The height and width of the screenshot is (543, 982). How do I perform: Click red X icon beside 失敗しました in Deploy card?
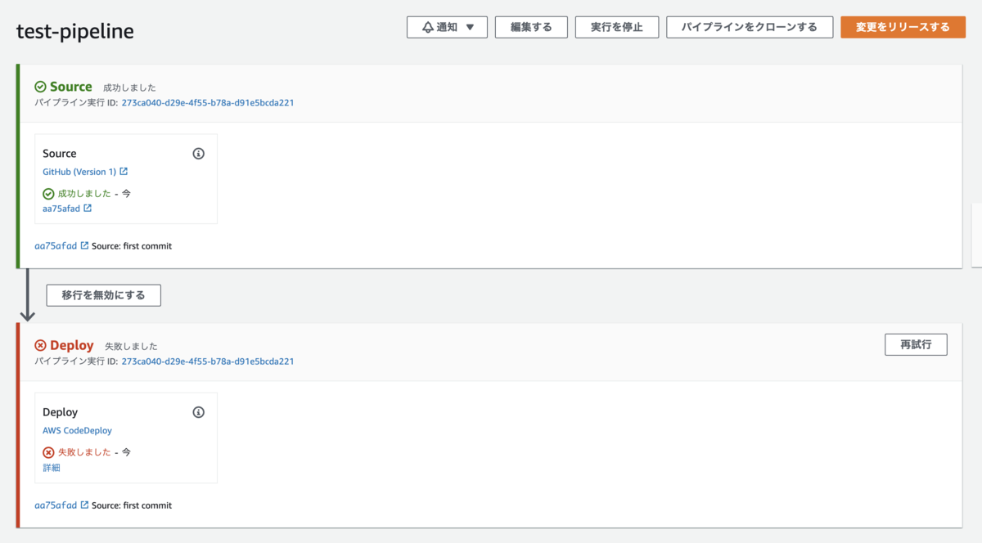(48, 452)
